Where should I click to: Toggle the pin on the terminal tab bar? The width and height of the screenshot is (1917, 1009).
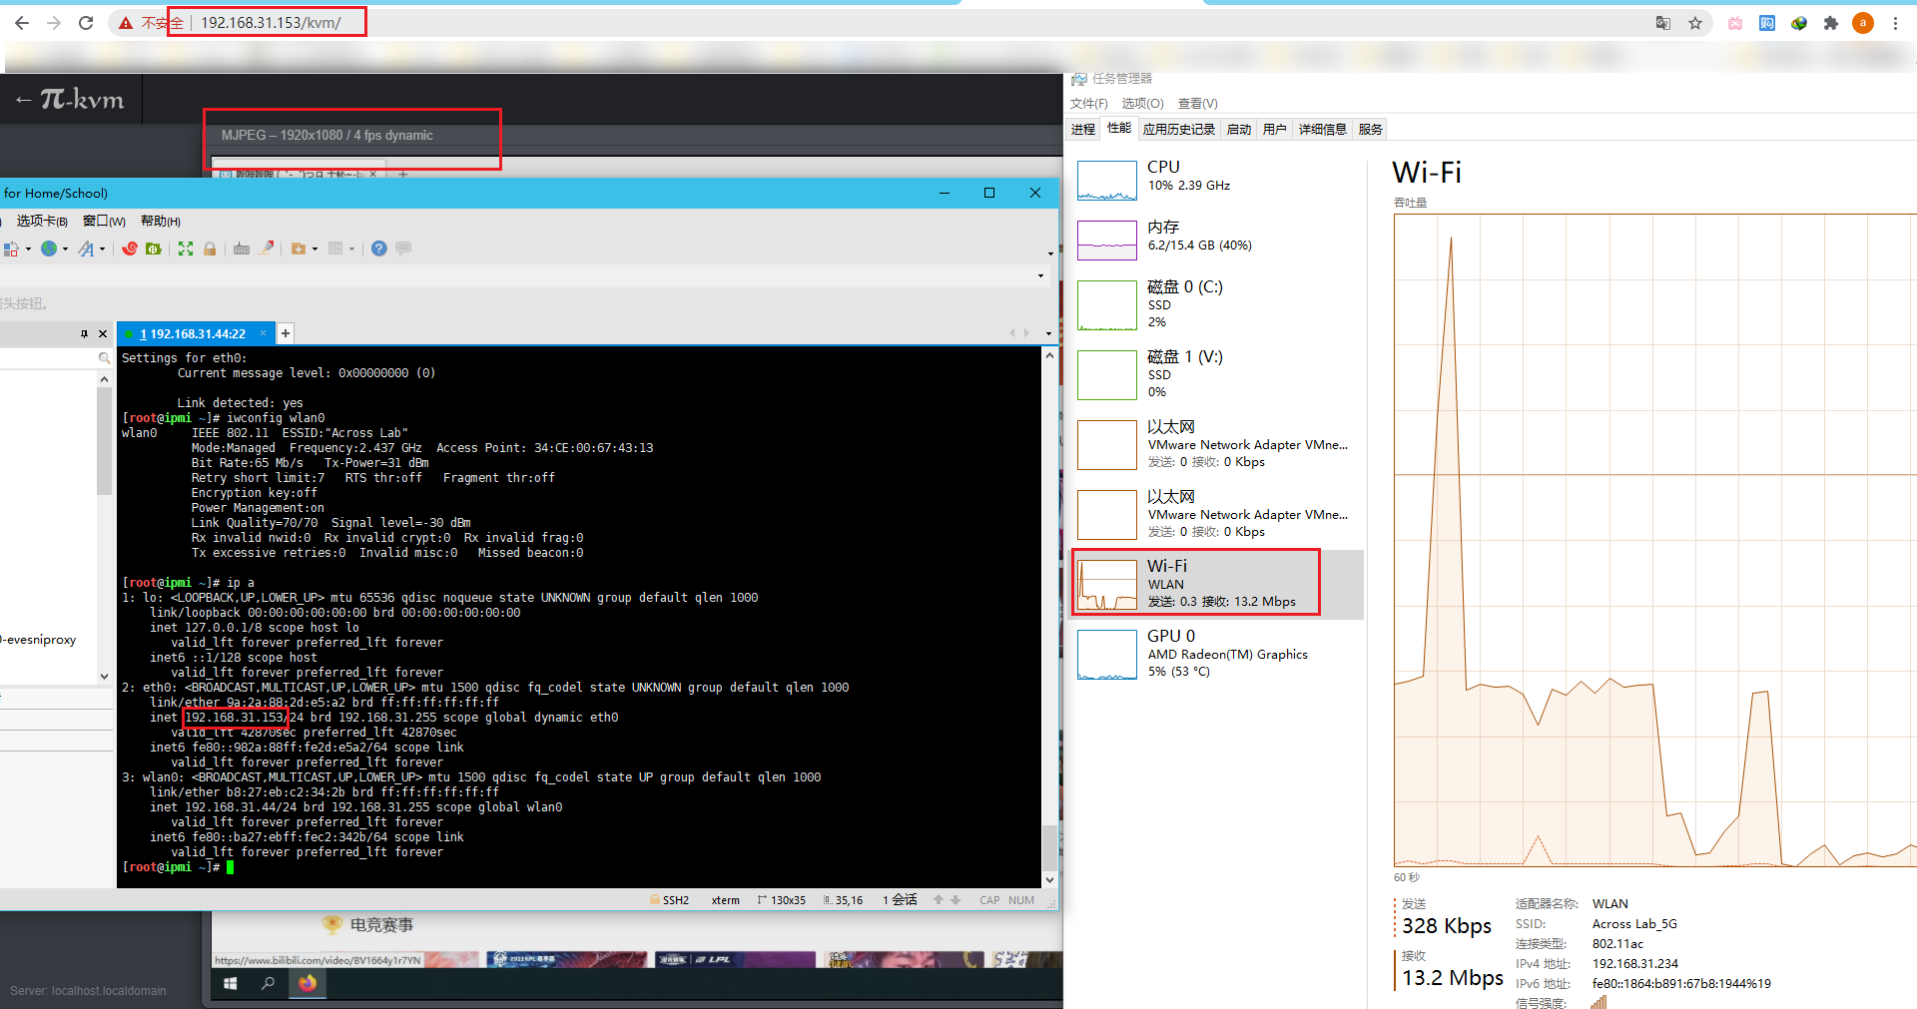pyautogui.click(x=84, y=333)
